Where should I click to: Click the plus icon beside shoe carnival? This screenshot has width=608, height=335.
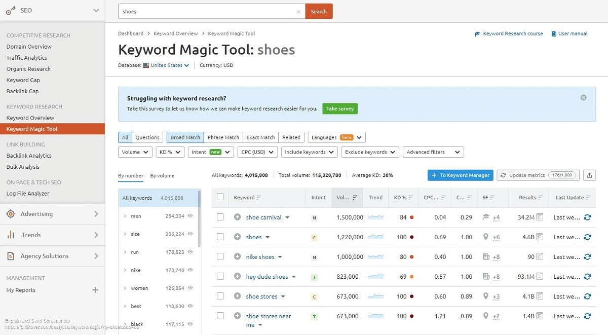pos(238,217)
